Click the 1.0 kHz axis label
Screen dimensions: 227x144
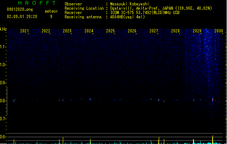pos(3,65)
